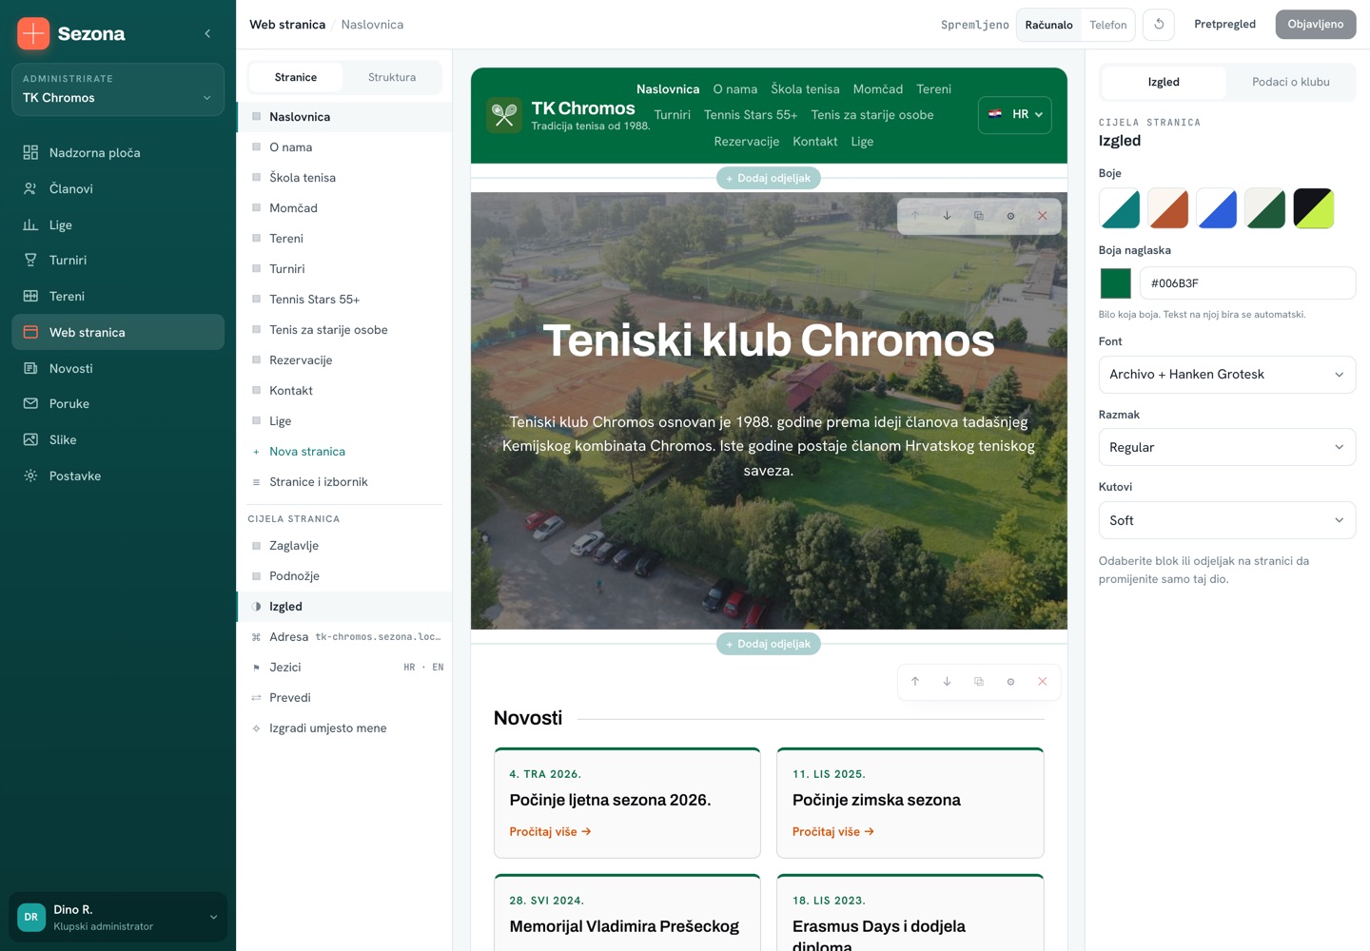Duplicate the Novosti section with the copy icon
Screen dimensions: 1370x951
click(x=978, y=682)
